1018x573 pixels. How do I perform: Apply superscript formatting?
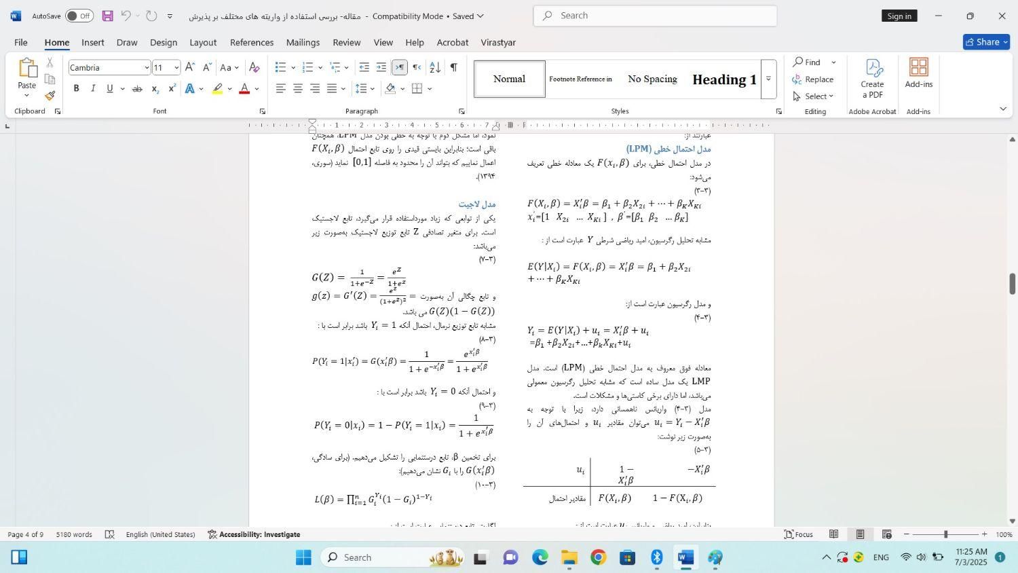click(x=172, y=89)
